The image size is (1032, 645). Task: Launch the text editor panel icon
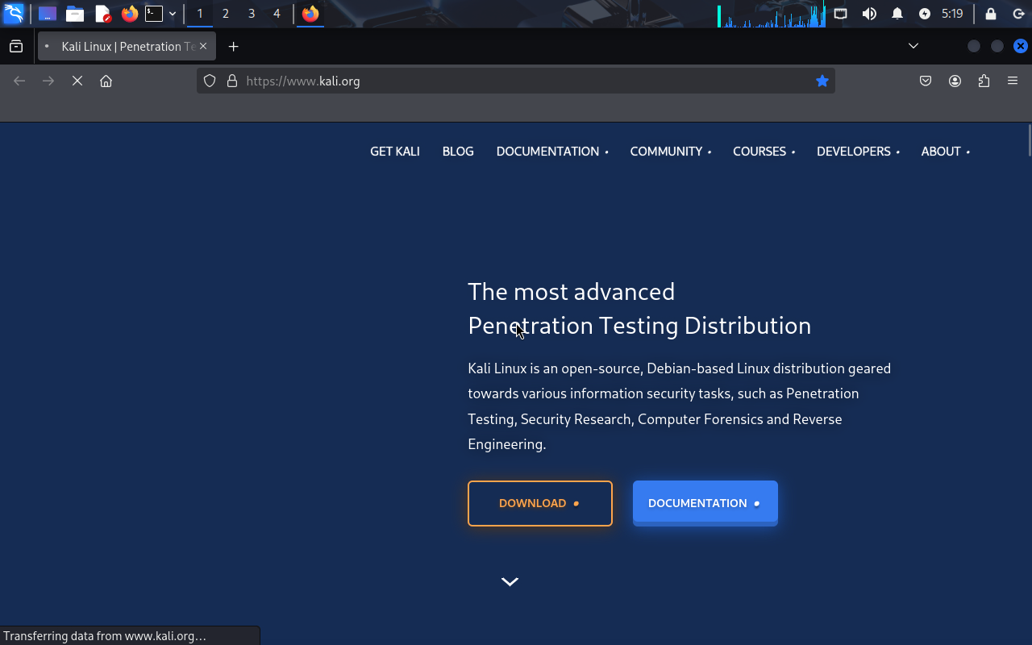pos(102,14)
